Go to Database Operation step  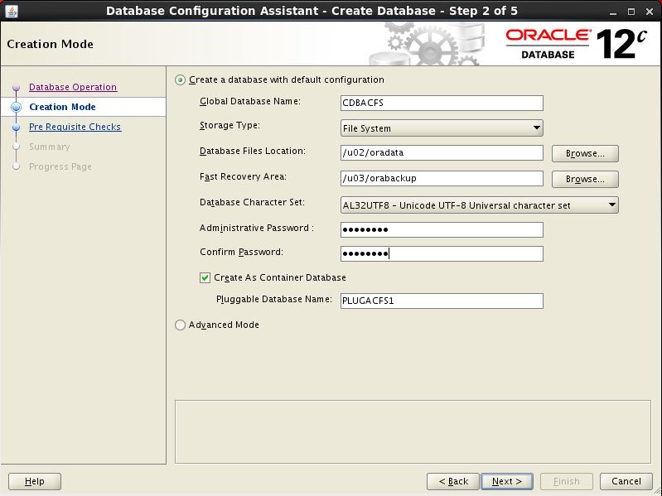pos(73,87)
